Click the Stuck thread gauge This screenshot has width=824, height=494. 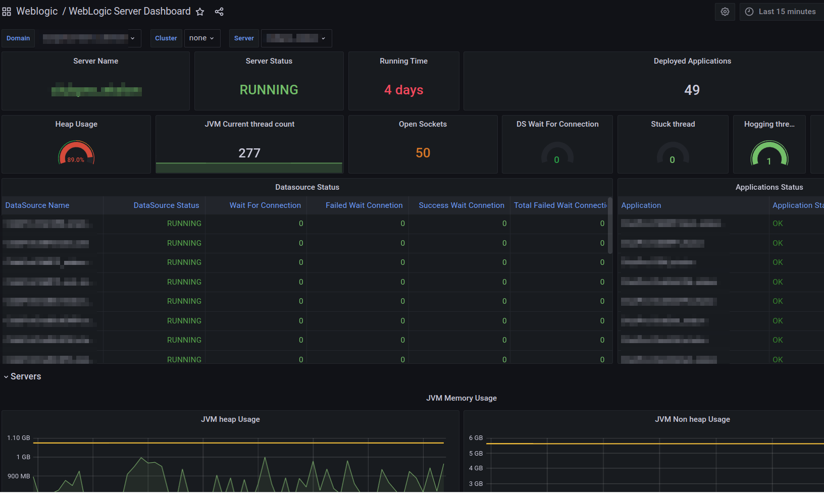tap(673, 153)
